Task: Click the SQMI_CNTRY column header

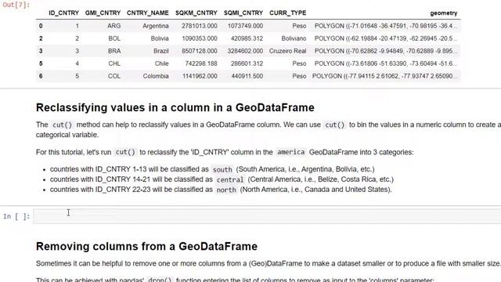Action: tap(243, 13)
